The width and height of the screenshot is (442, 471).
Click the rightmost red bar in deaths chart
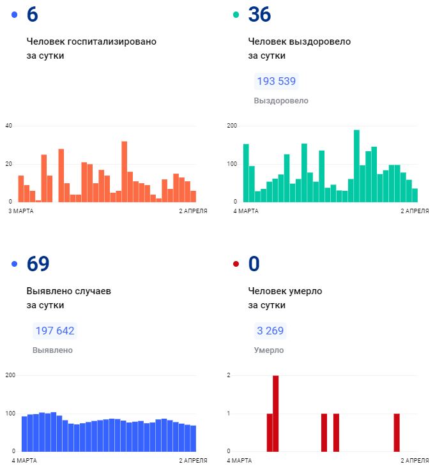(397, 433)
